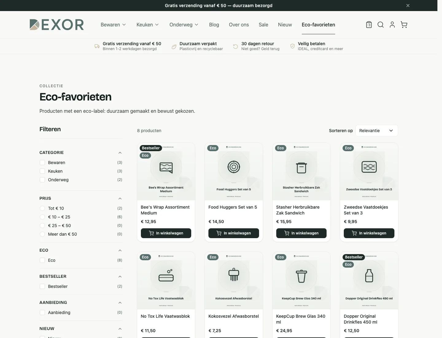This screenshot has height=338, width=442.
Task: Tick the Onderweg category checkbox
Action: (42, 180)
